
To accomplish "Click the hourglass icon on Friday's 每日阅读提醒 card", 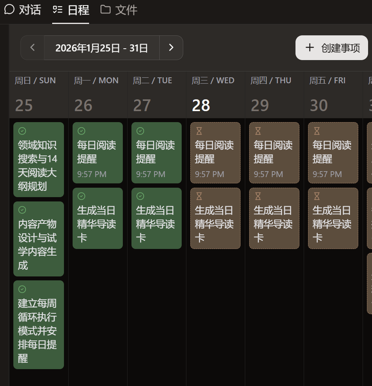I will [x=316, y=131].
